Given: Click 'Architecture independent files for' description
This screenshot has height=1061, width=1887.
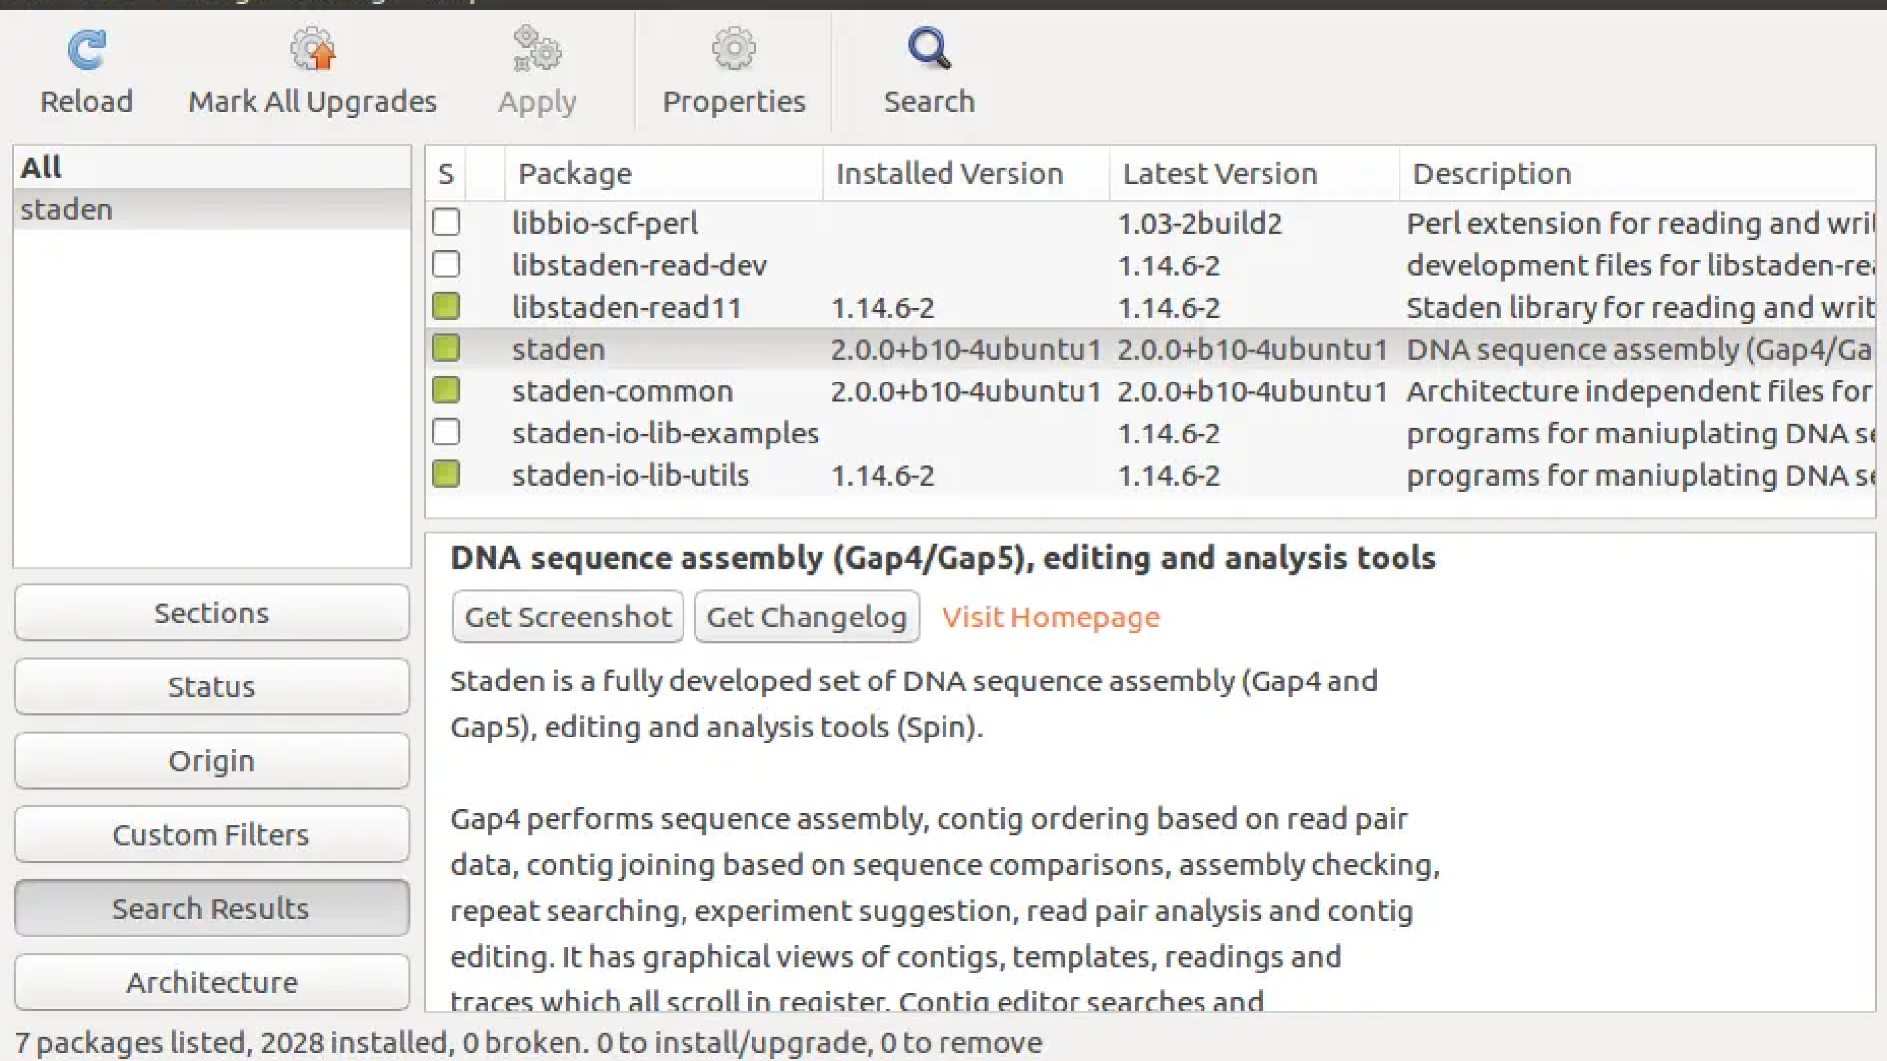Looking at the screenshot, I should [x=1640, y=391].
